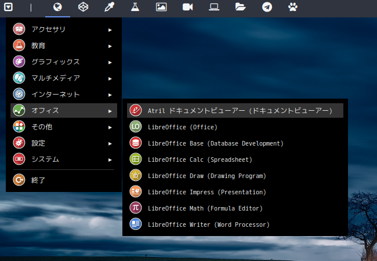Open the 教育 menu entry

click(64, 45)
